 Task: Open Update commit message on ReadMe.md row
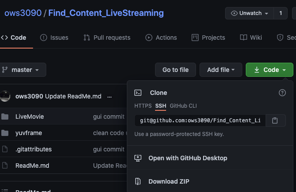[110, 166]
